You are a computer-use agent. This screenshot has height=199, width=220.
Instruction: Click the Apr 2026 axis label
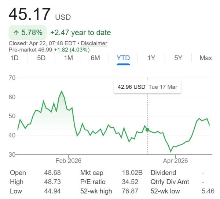(x=175, y=160)
